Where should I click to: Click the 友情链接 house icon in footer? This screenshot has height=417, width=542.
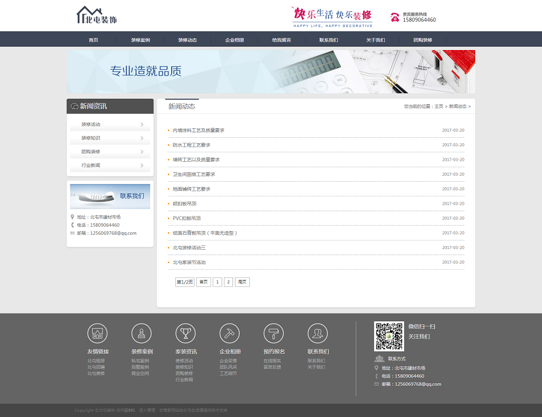98,333
